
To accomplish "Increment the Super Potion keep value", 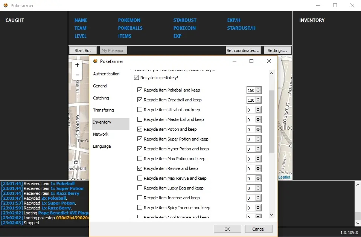I will 258,138.
